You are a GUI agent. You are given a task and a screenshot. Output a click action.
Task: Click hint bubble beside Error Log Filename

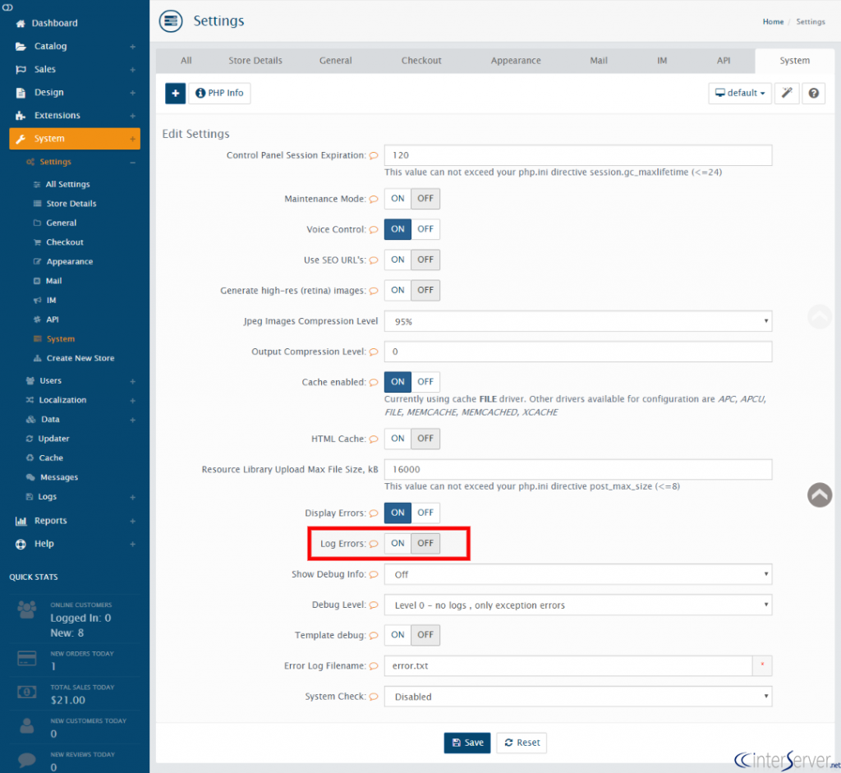(374, 666)
